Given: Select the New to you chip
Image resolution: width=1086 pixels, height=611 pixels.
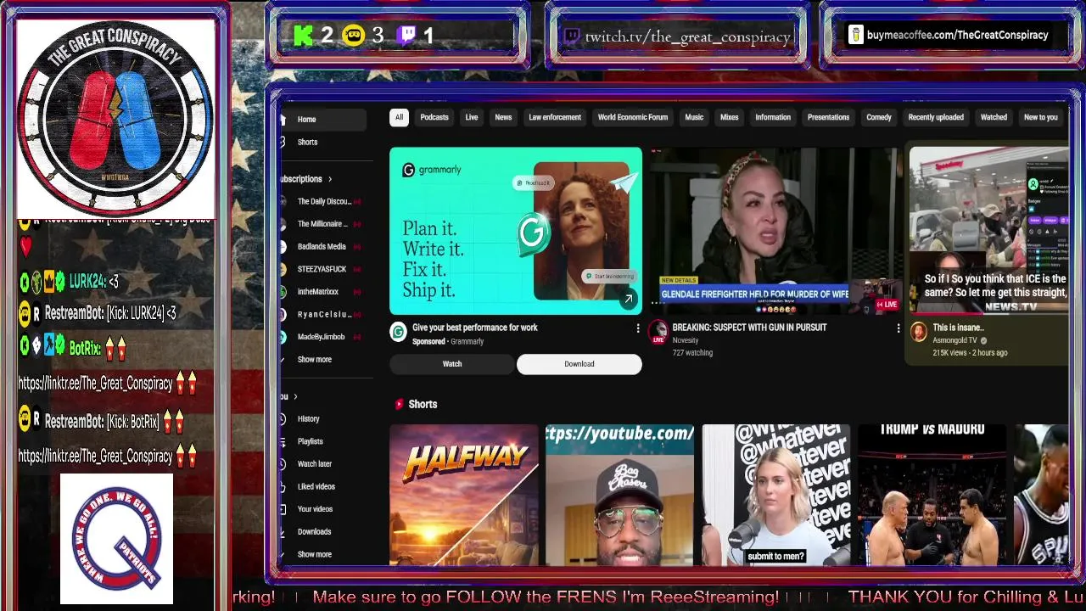Looking at the screenshot, I should [x=1041, y=117].
